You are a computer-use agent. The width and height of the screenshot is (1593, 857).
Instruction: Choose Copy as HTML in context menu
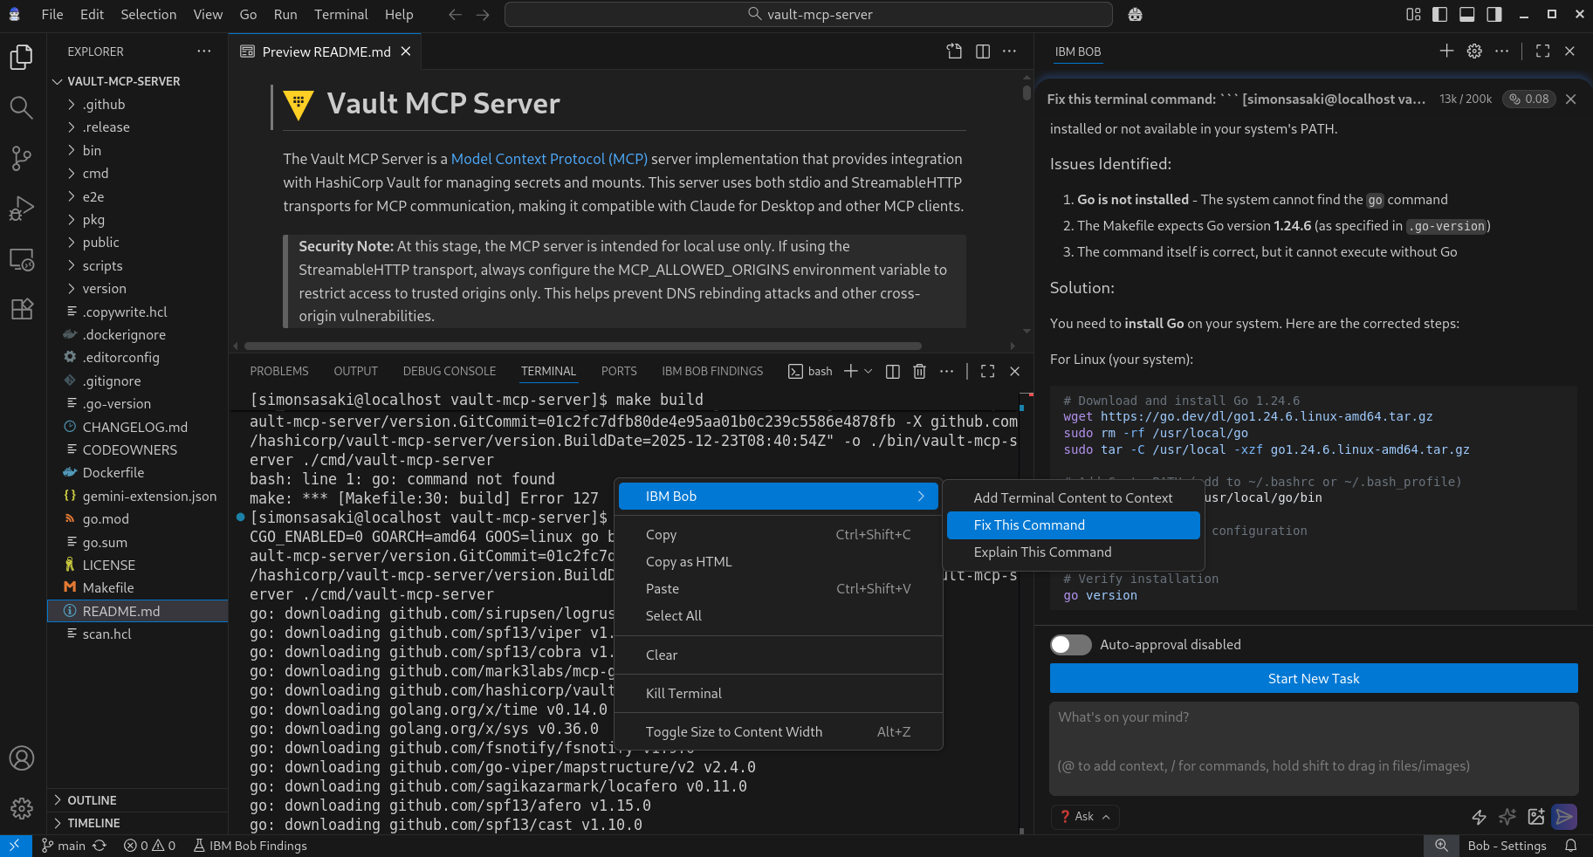pos(779,562)
